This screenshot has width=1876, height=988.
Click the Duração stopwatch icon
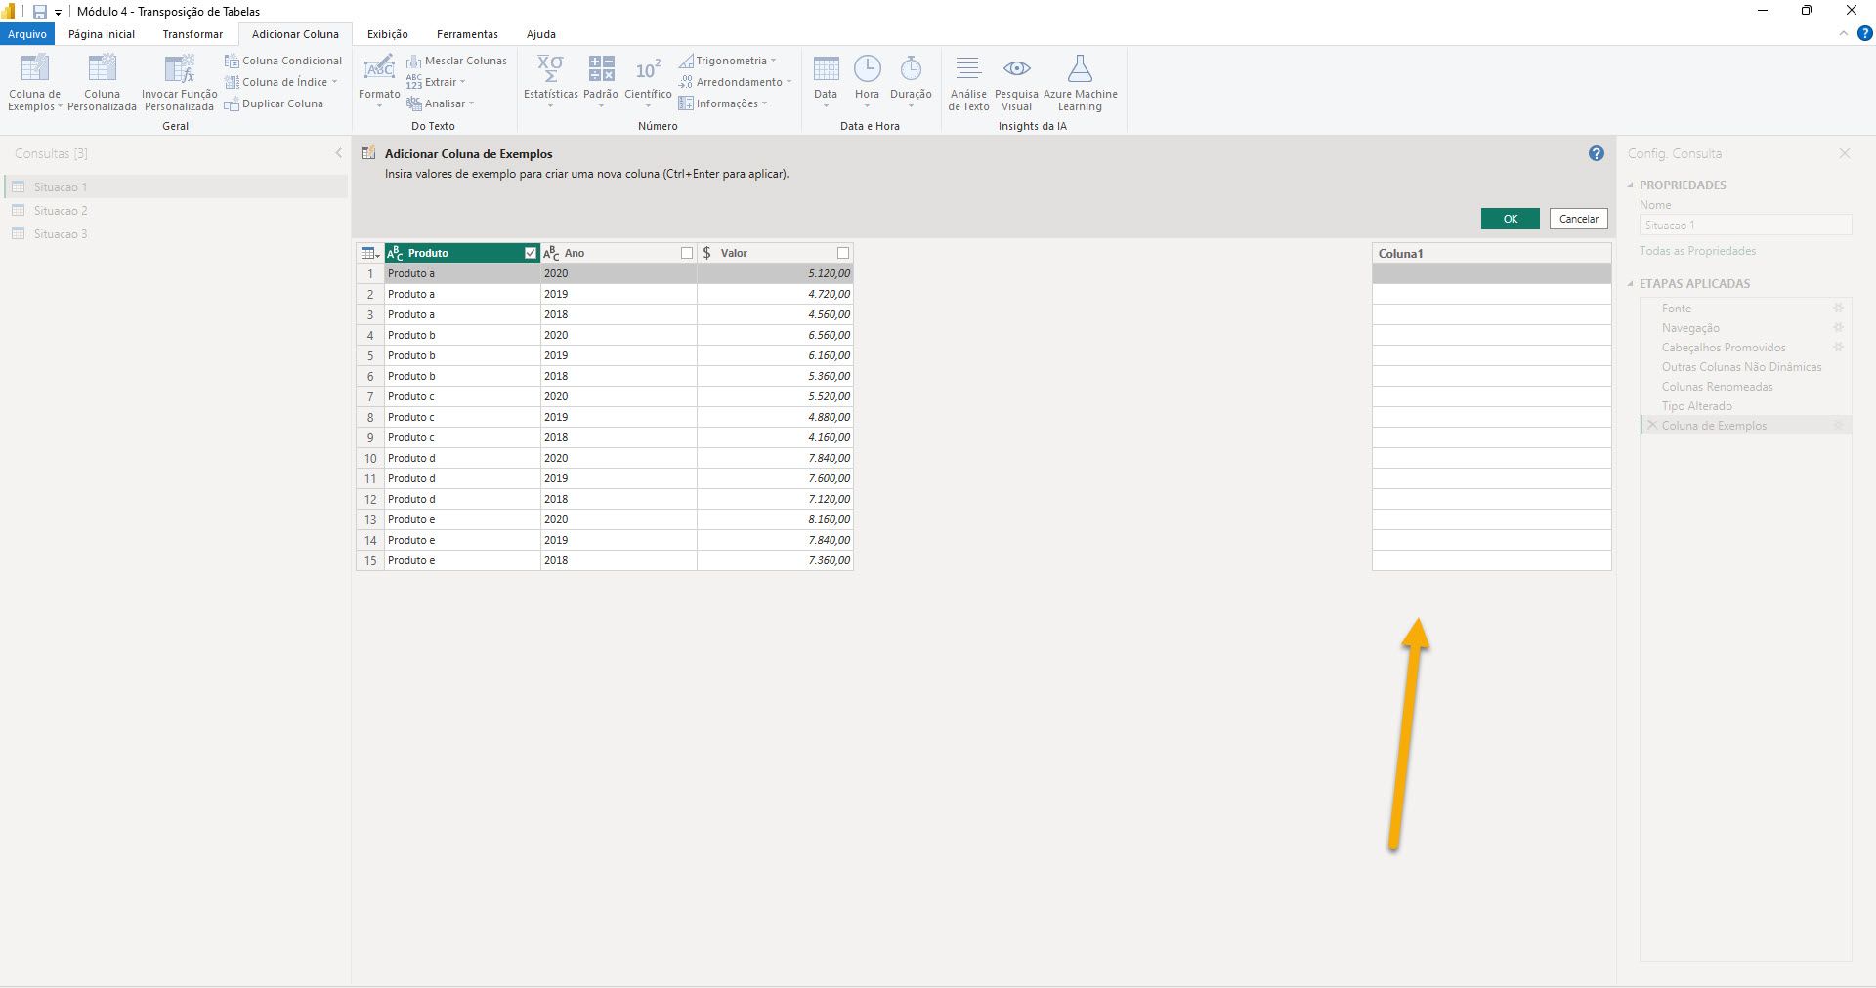[x=911, y=68]
